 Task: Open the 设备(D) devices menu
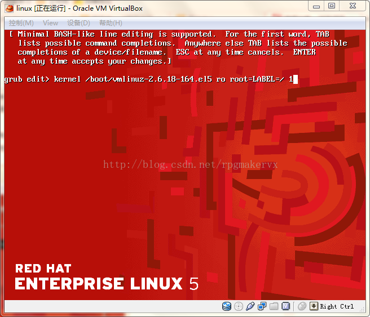(78, 23)
